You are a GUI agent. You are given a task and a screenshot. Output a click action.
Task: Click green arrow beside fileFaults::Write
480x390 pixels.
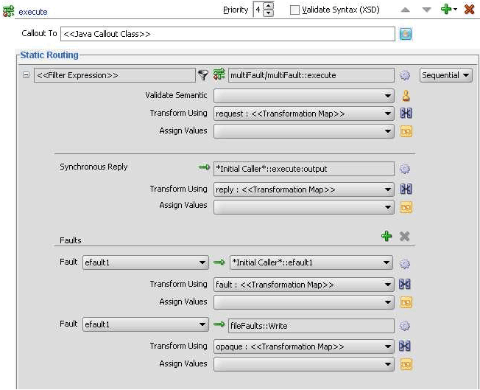point(219,324)
